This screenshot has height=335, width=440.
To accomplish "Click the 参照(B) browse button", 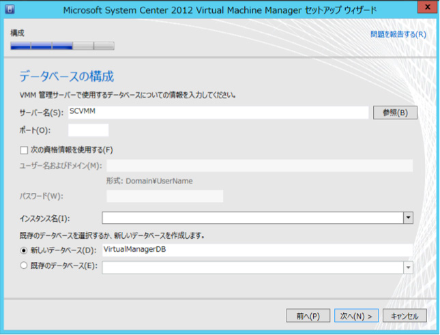I will [395, 113].
